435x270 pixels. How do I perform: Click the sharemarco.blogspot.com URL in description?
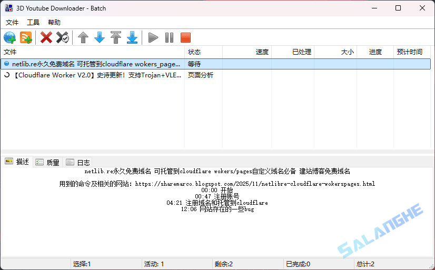(255, 184)
